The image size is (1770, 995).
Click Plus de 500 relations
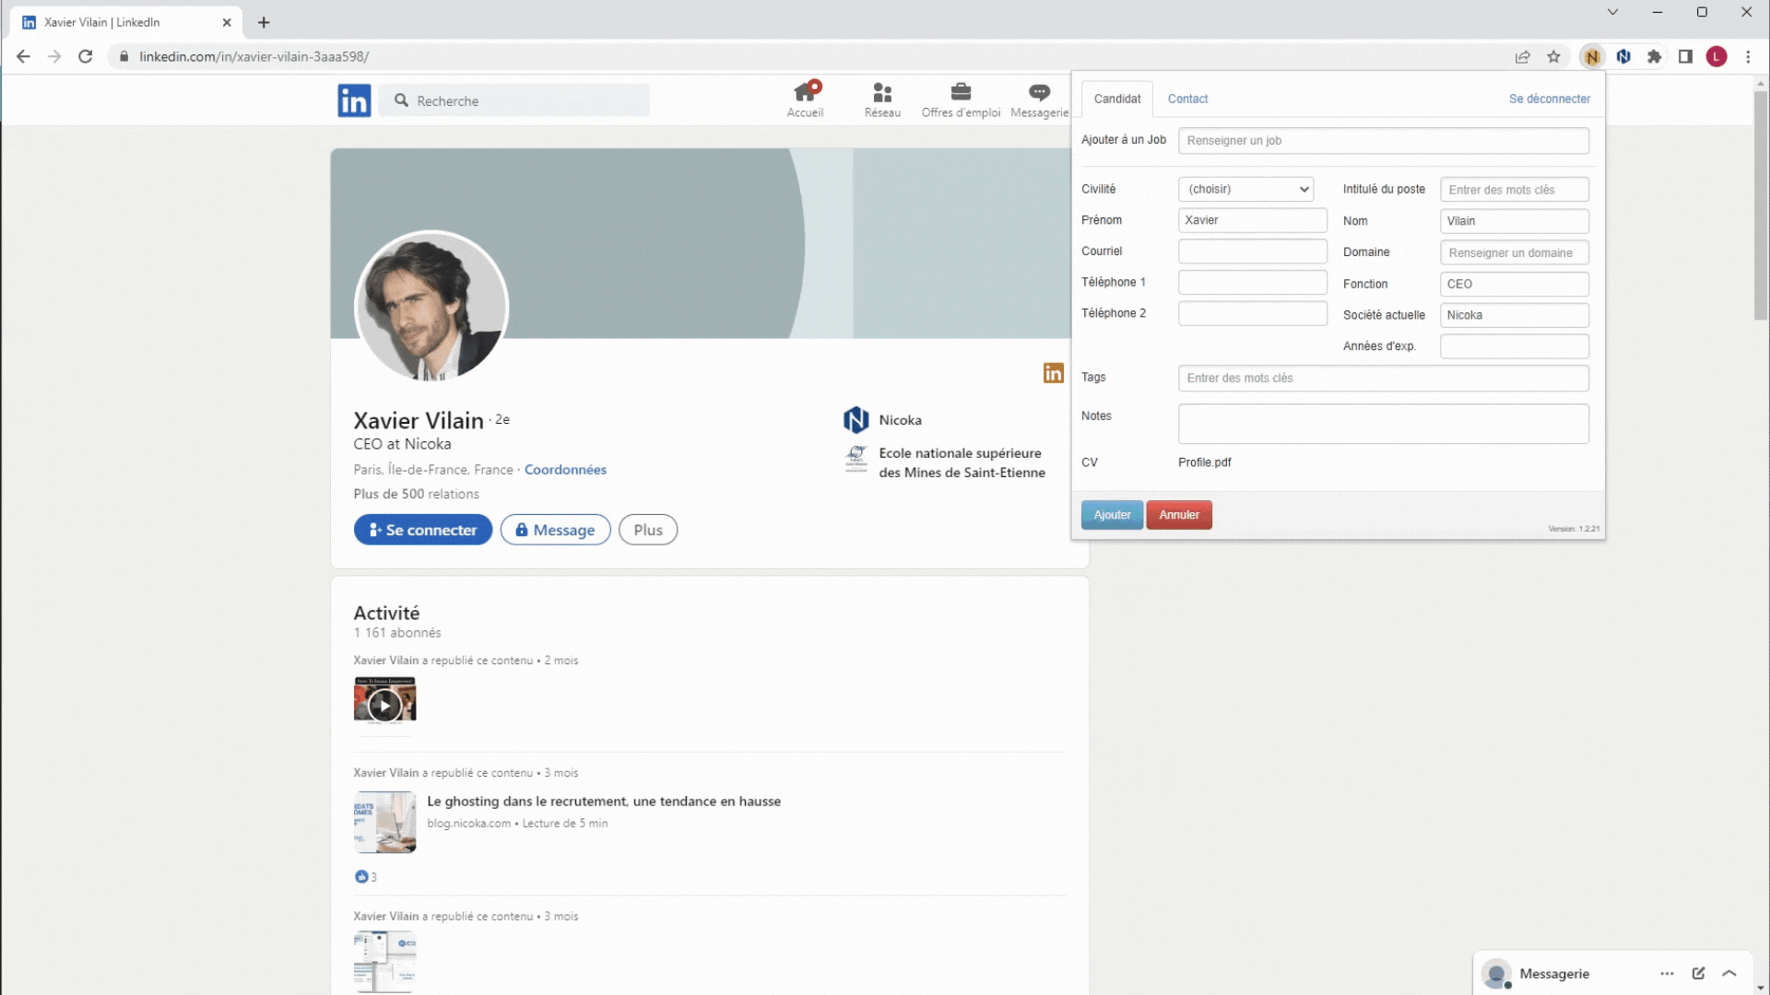(x=417, y=494)
